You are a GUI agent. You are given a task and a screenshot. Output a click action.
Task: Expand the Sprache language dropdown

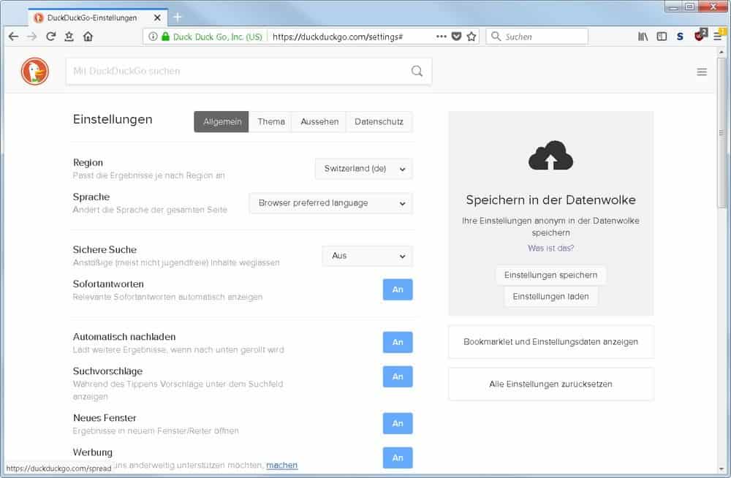[330, 203]
